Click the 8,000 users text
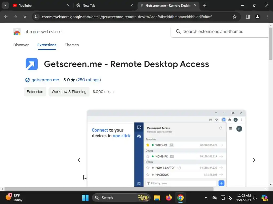The height and width of the screenshot is (204, 273). 103,92
